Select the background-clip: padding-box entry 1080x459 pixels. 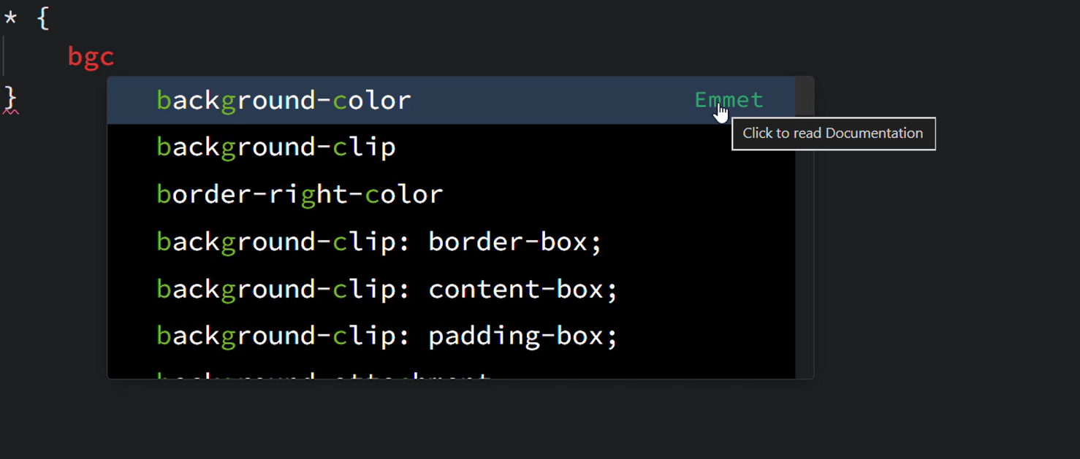[386, 335]
